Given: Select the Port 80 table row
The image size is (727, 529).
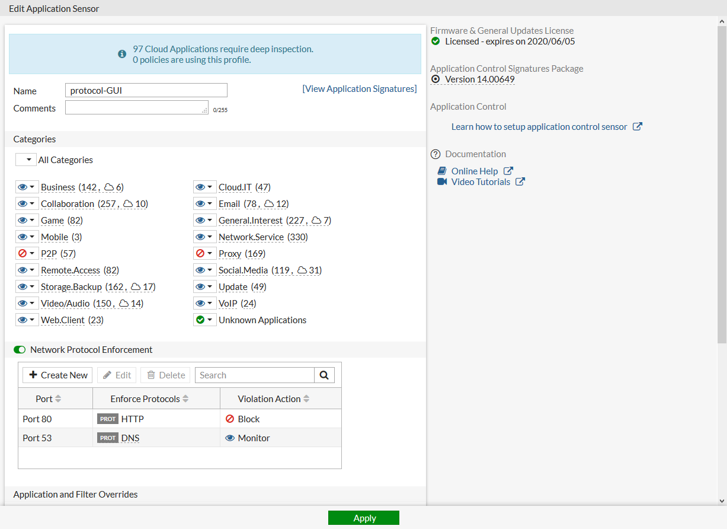Looking at the screenshot, I should tap(180, 419).
